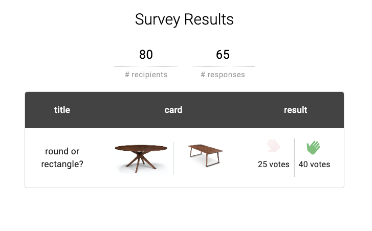The image size is (372, 231).
Task: Click the green waving hand icon
Action: click(x=313, y=147)
